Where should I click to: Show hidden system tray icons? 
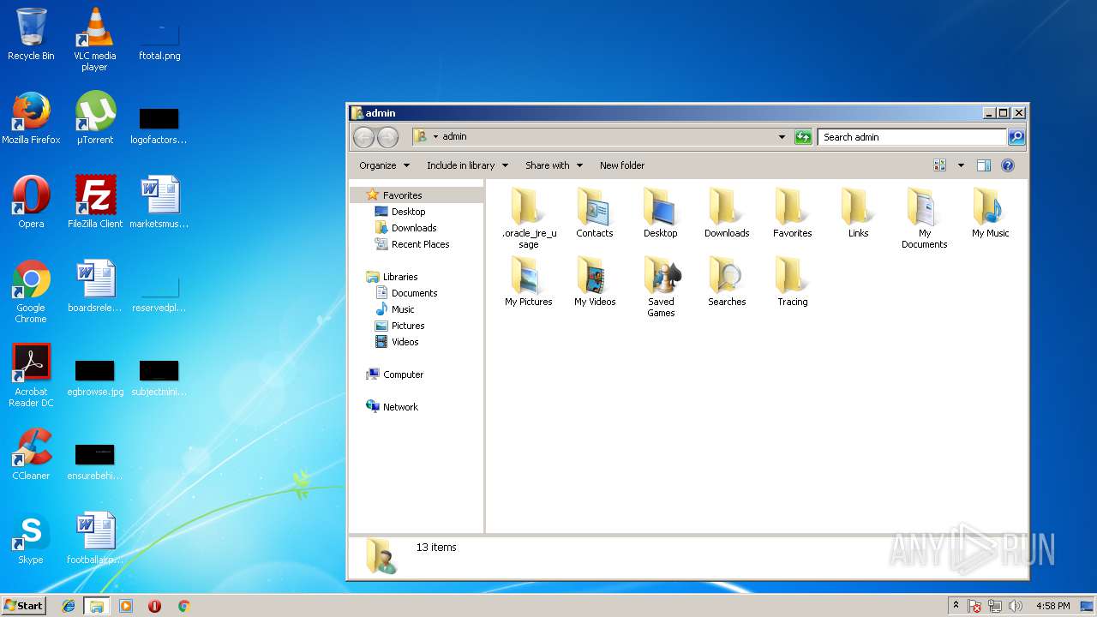coord(956,606)
